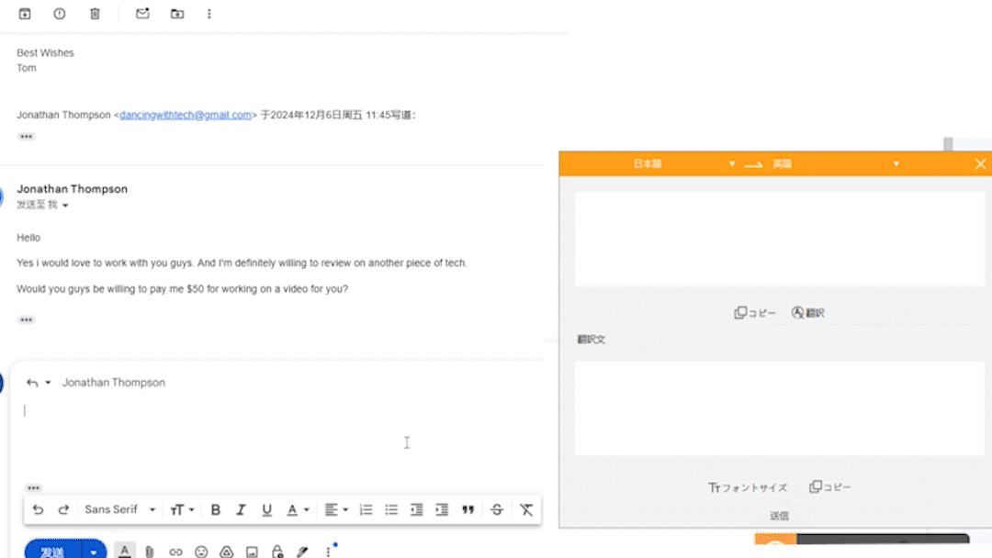This screenshot has height=558, width=992.
Task: Click the Archive icon in Gmail toolbar
Action: (x=25, y=14)
